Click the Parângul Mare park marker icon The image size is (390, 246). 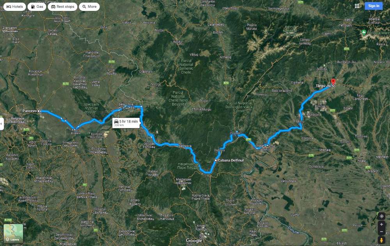[363, 32]
